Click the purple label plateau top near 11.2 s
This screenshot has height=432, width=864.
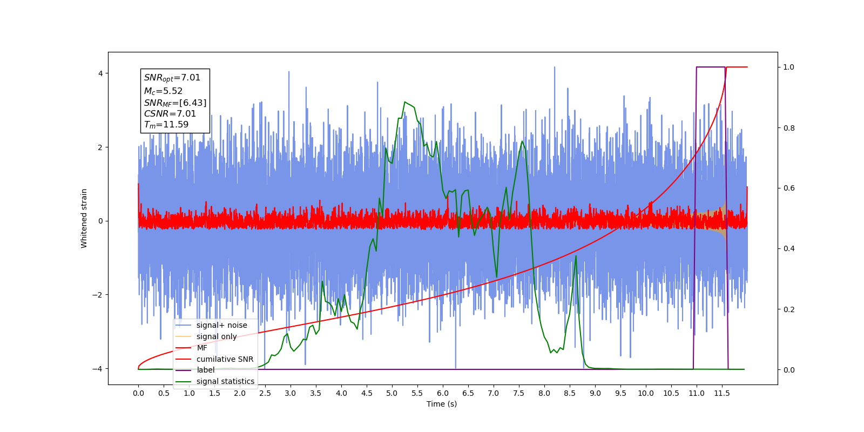(711, 67)
